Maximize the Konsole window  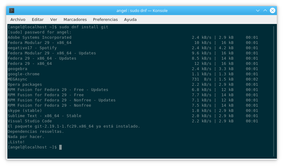click(265, 10)
